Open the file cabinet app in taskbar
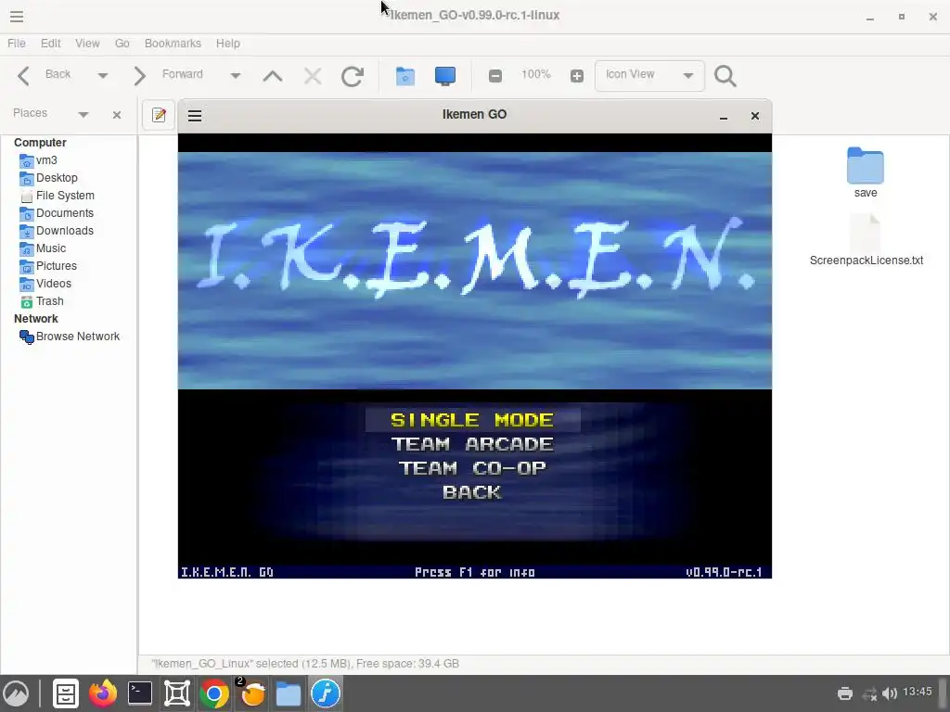 click(x=66, y=693)
